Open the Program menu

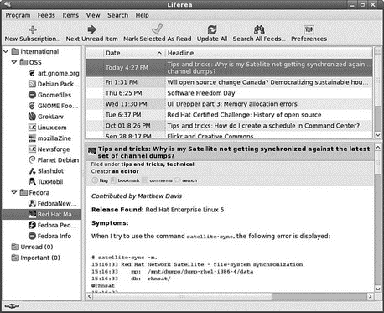click(x=18, y=15)
